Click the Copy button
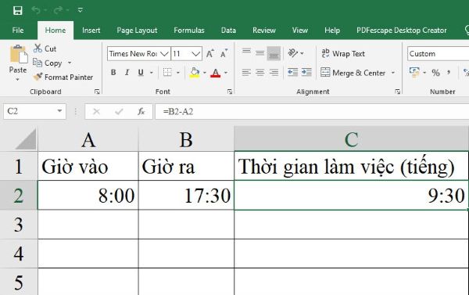The height and width of the screenshot is (295, 469). pos(47,63)
